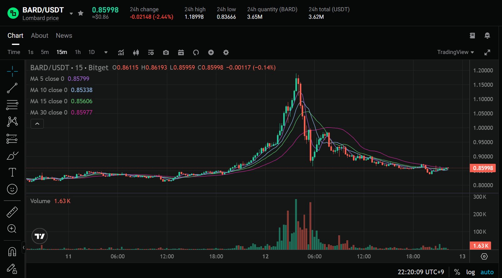This screenshot has height=278, width=502.
Task: Select the 1h interval
Action: 78,52
